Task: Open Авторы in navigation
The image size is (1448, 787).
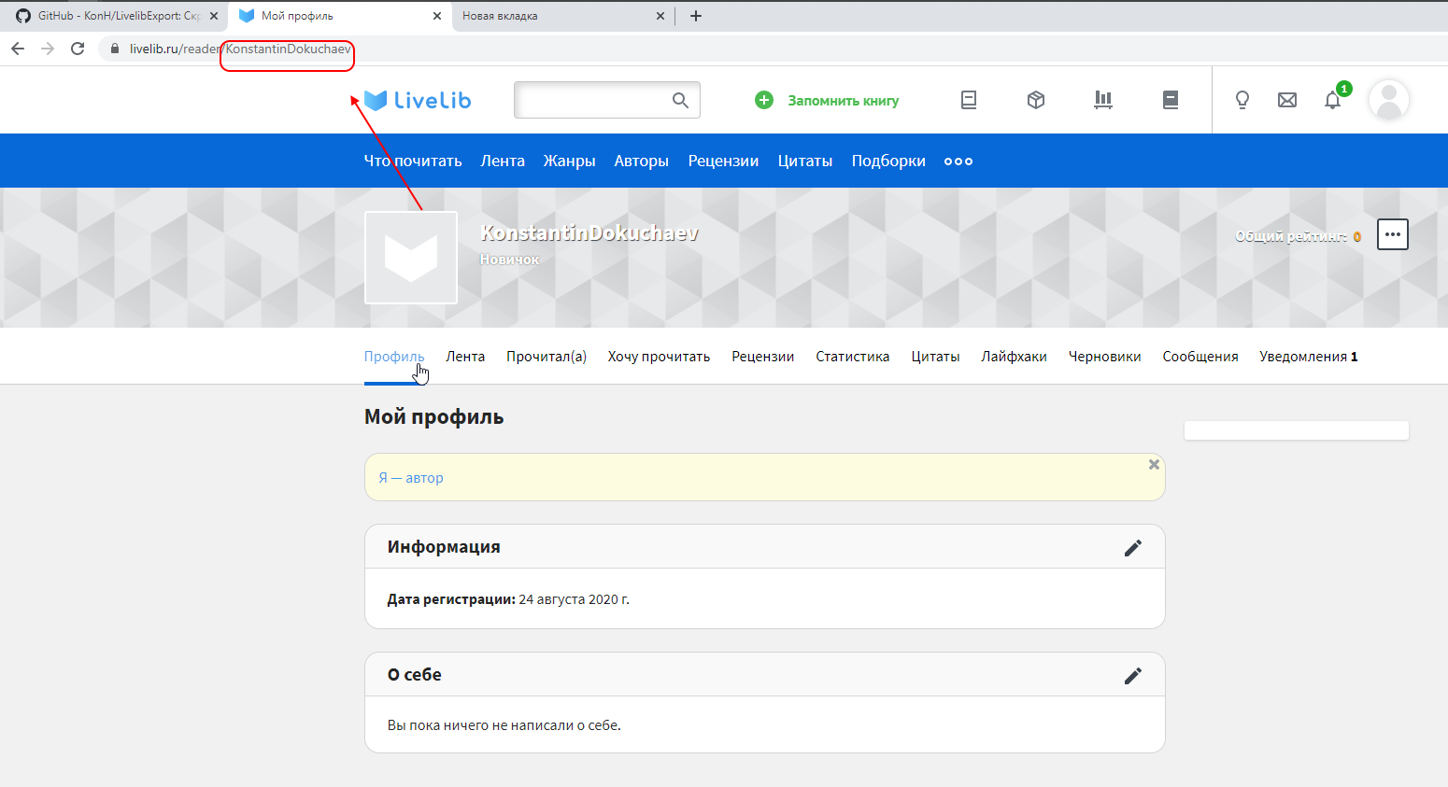Action: 641,161
